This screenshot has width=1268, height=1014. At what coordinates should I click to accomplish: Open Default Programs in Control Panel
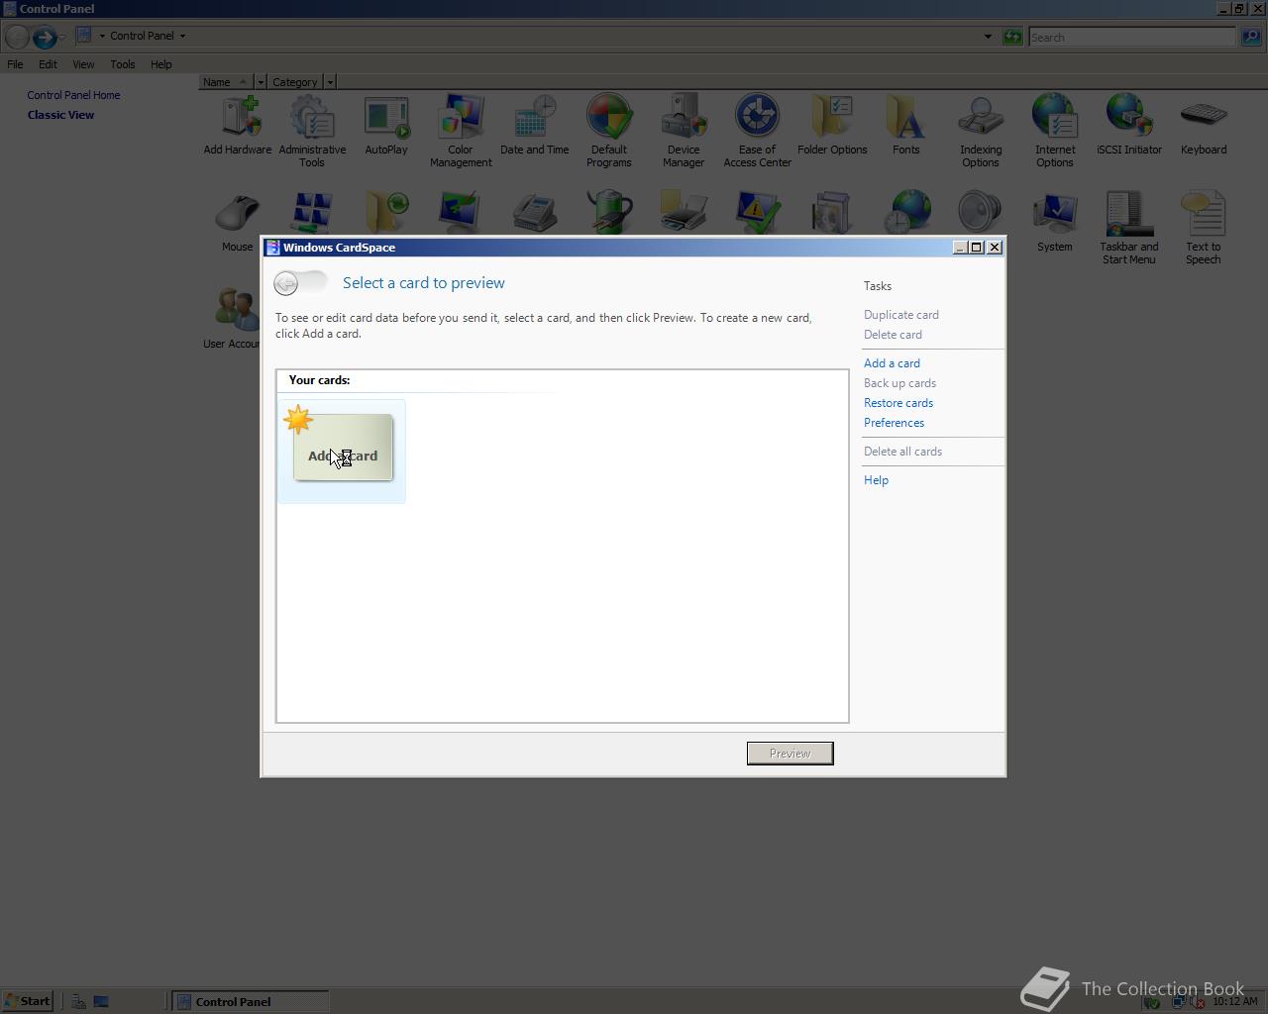pyautogui.click(x=609, y=132)
